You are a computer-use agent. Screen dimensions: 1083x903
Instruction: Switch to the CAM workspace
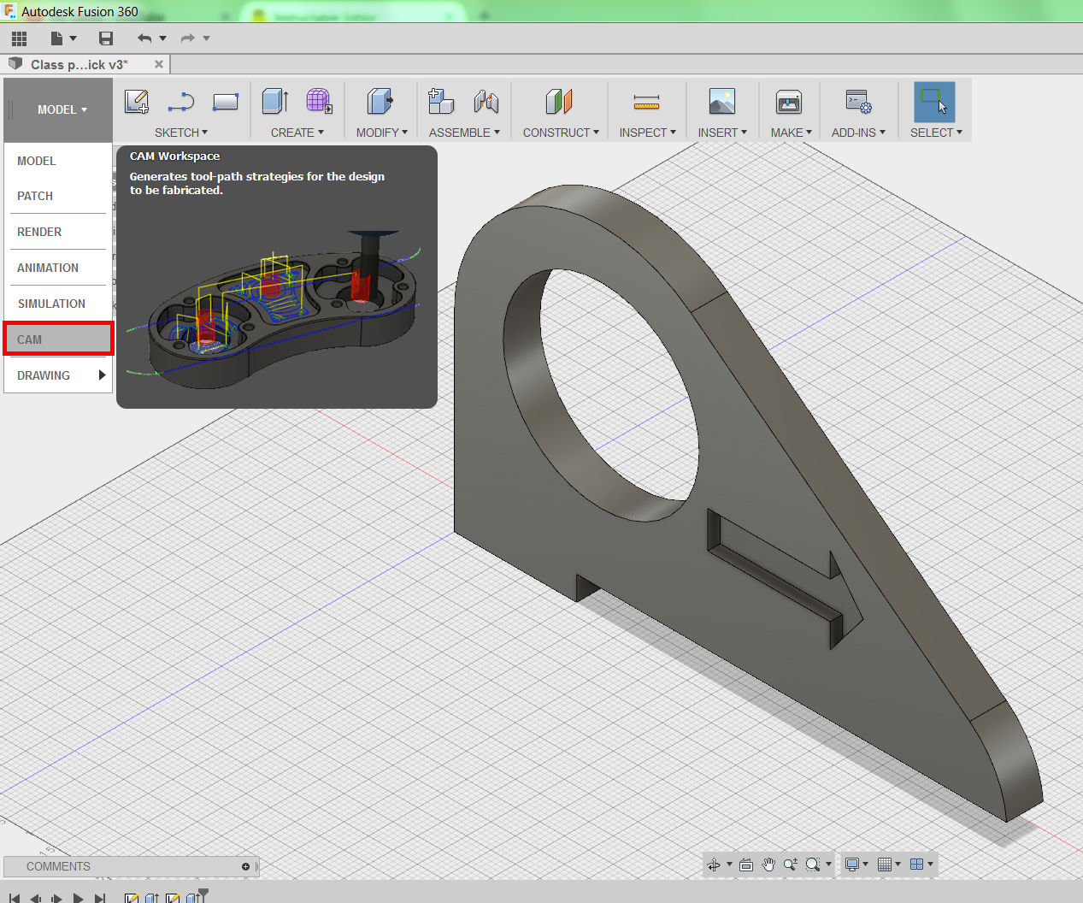click(x=57, y=339)
